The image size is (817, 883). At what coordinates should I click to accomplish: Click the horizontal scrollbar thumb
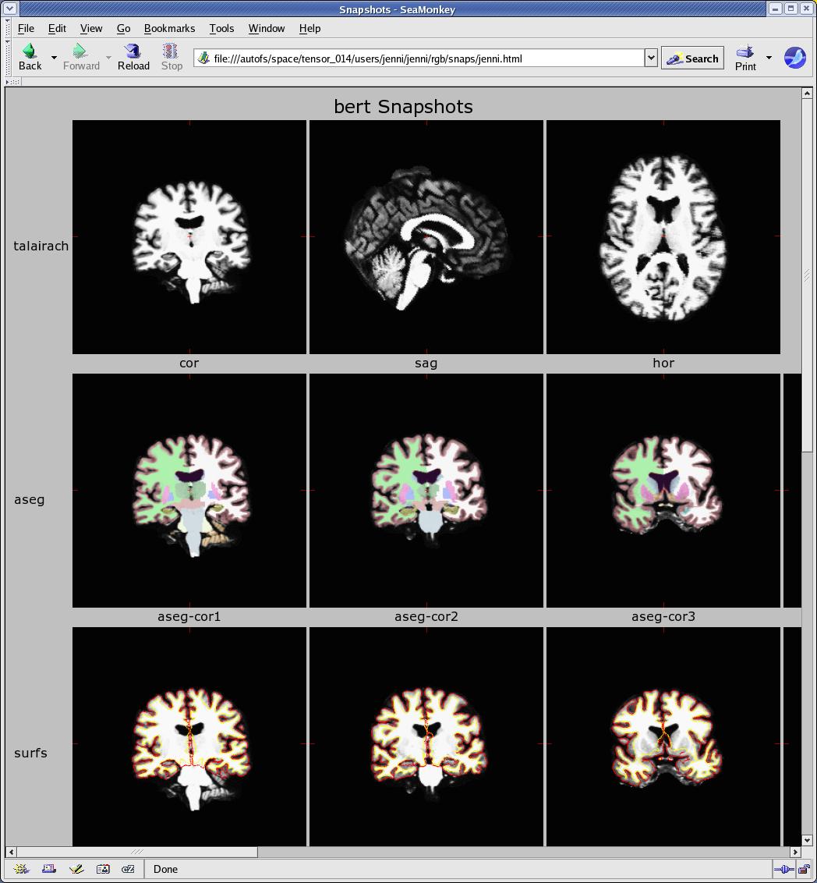(x=137, y=852)
